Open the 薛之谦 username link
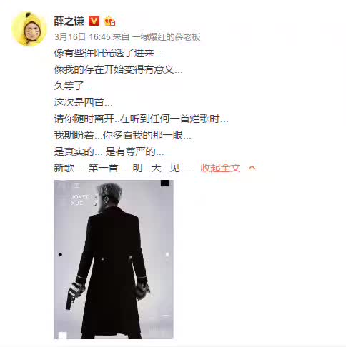Viewport: 346px width, 347px height. 69,21
